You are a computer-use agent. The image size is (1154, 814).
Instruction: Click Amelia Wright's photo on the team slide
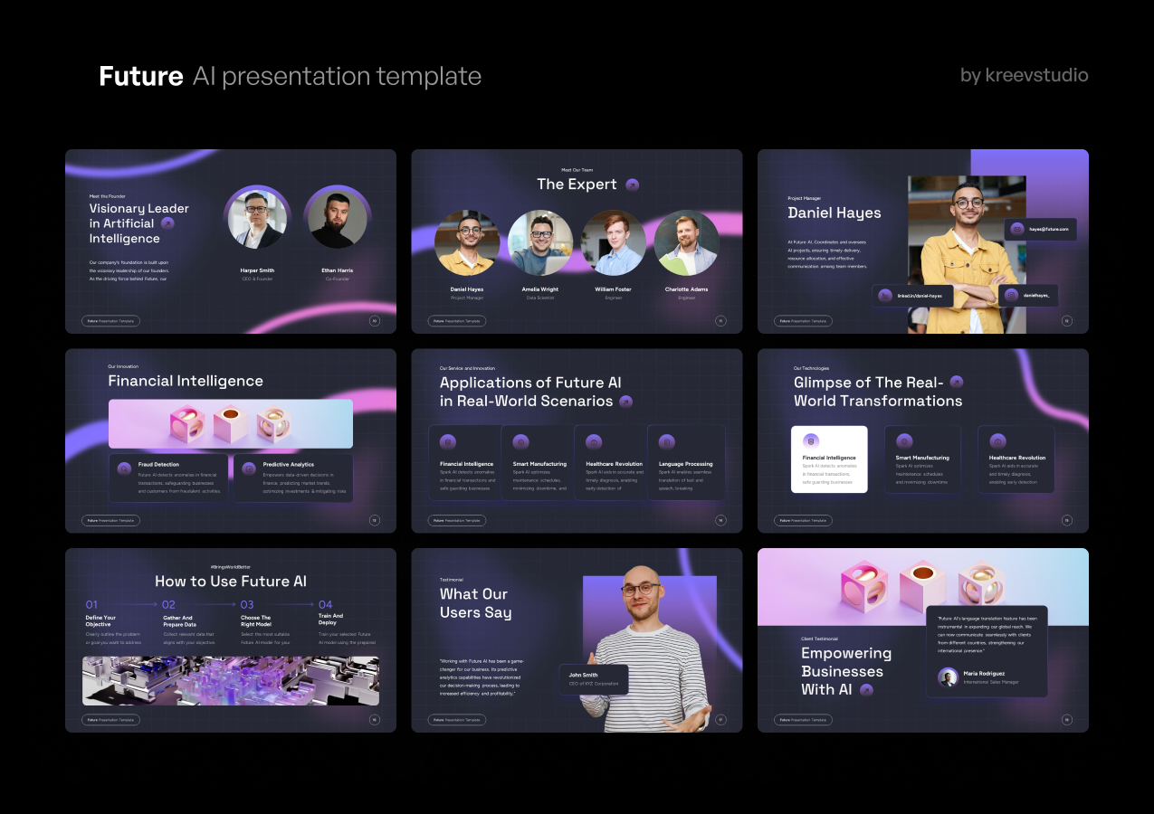pos(540,241)
